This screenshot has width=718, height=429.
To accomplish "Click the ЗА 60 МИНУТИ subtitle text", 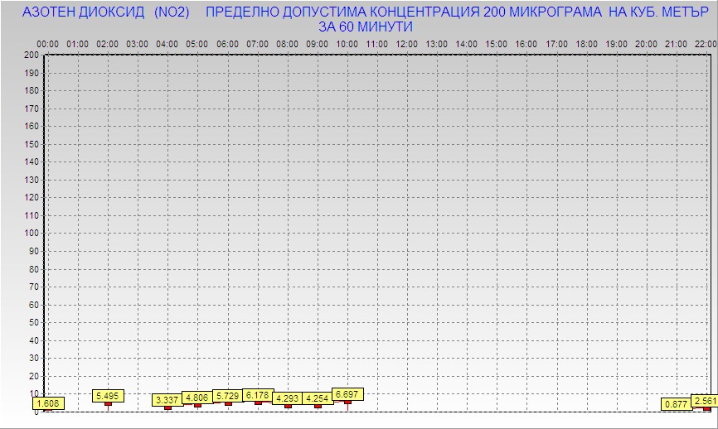I will [366, 27].
